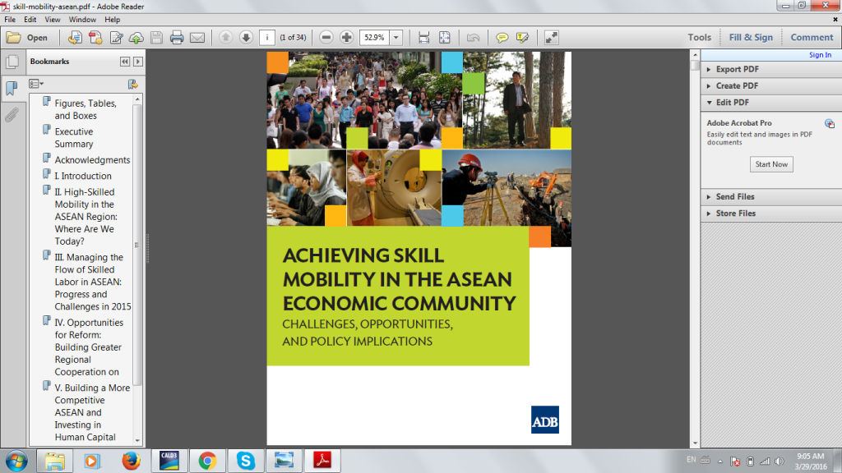Viewport: 842px width, 473px height.
Task: Open the I. Introduction bookmark
Action: [83, 176]
